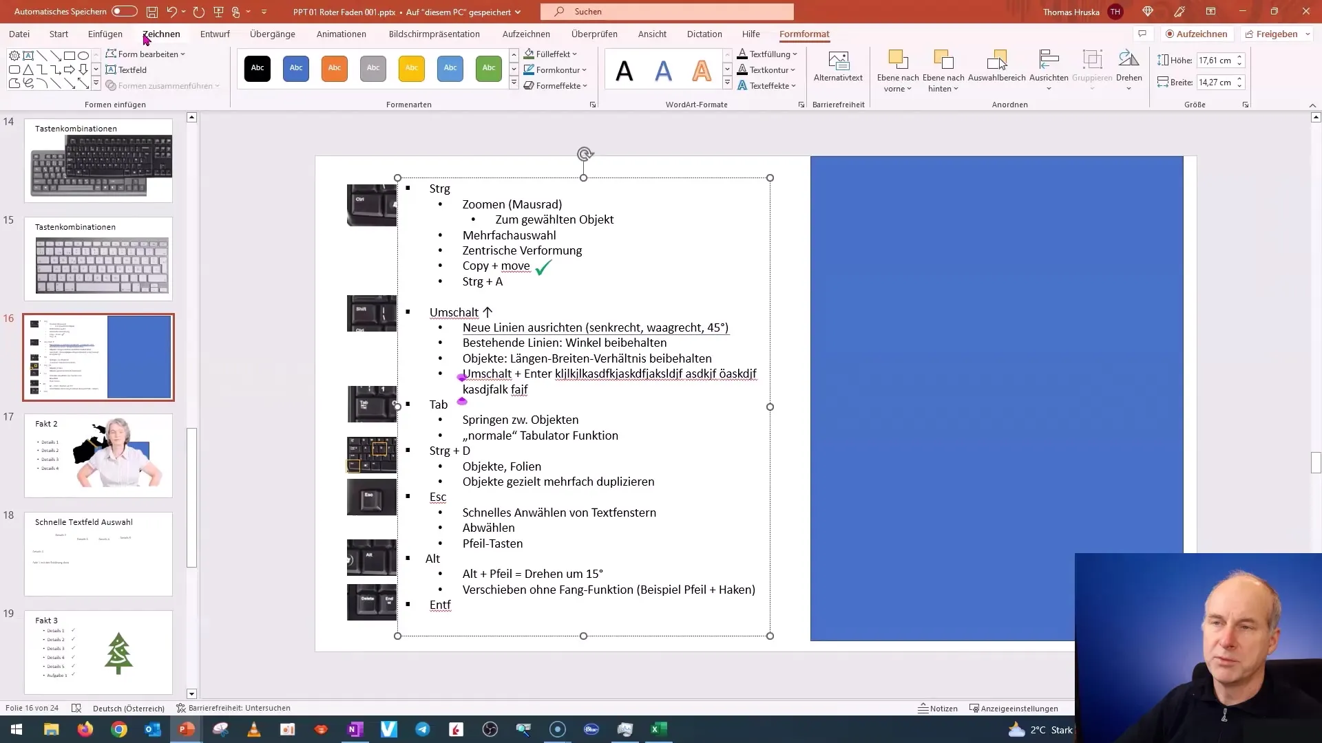The image size is (1322, 743).
Task: Open Formkontur dropdown
Action: 555,69
